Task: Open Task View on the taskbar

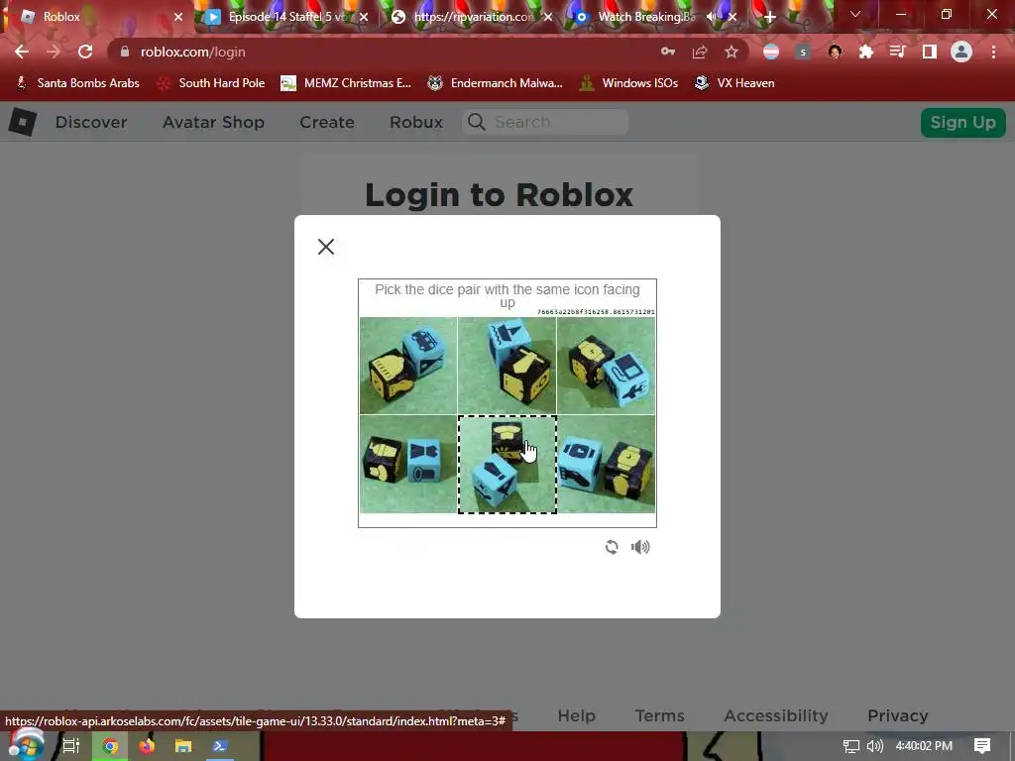Action: pyautogui.click(x=71, y=746)
